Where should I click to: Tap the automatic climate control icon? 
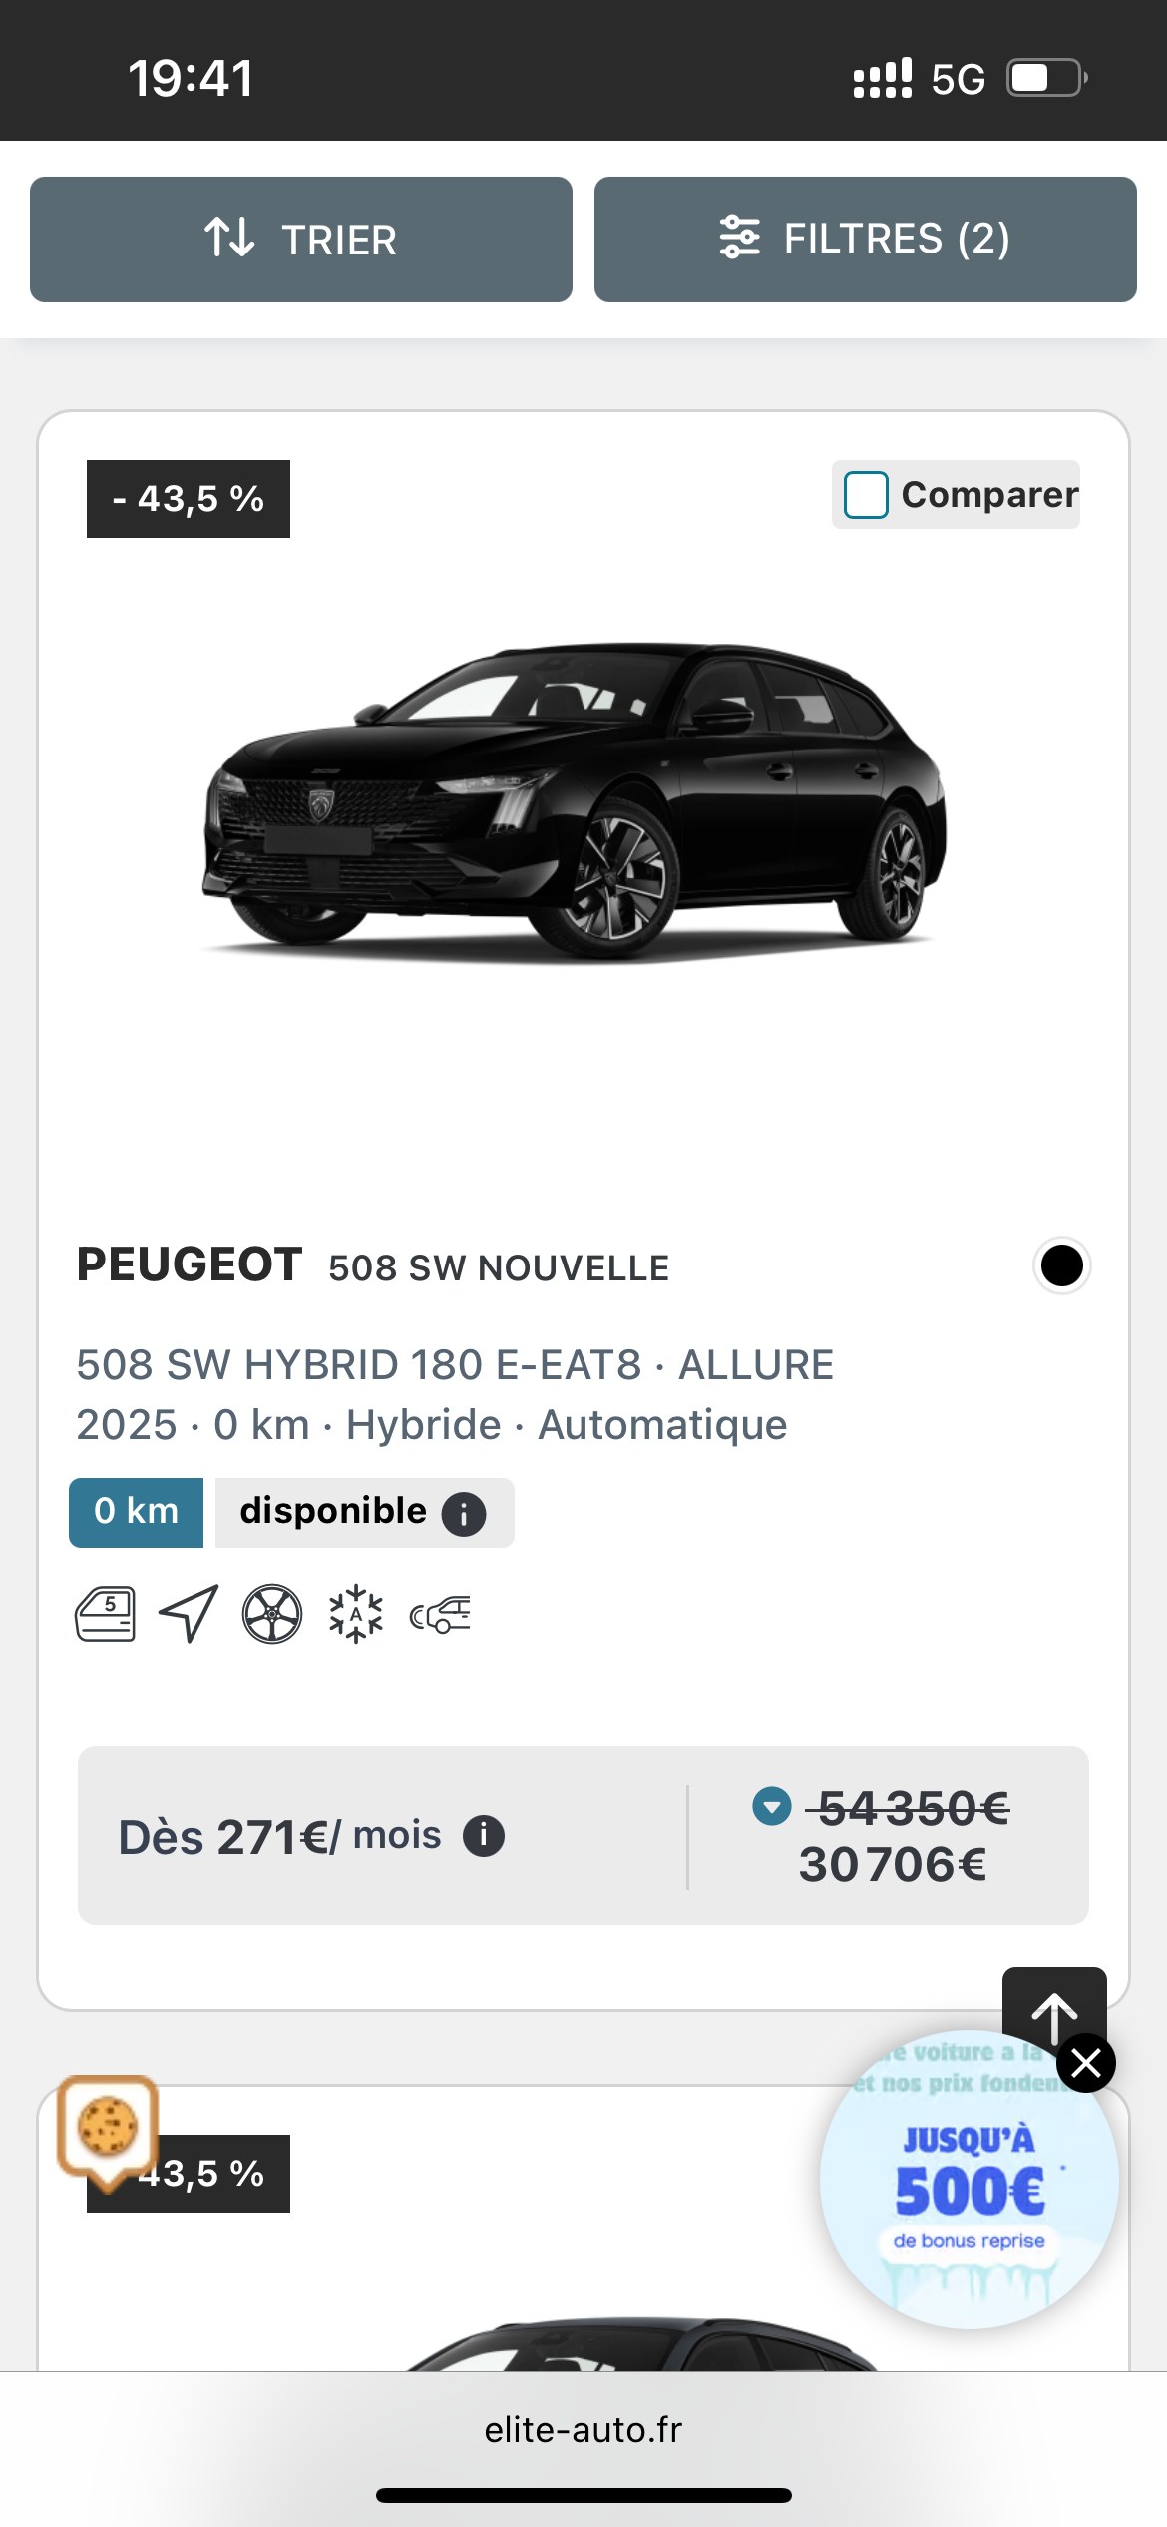point(356,1614)
